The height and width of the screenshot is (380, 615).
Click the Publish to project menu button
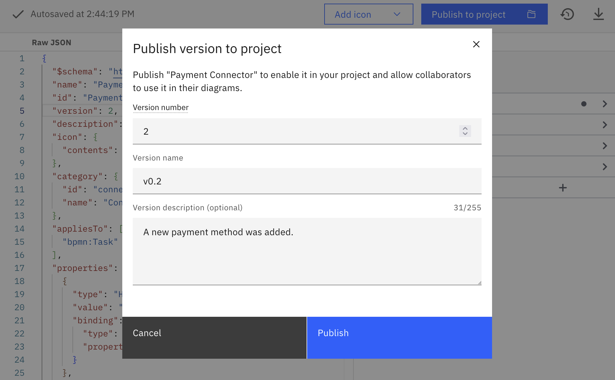pos(468,14)
